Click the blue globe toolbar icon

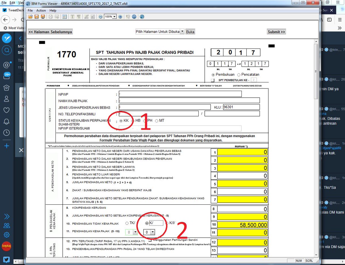pos(142,17)
